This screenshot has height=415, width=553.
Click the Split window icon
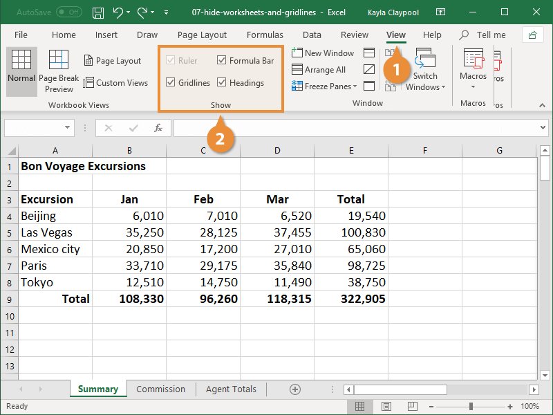(369, 53)
